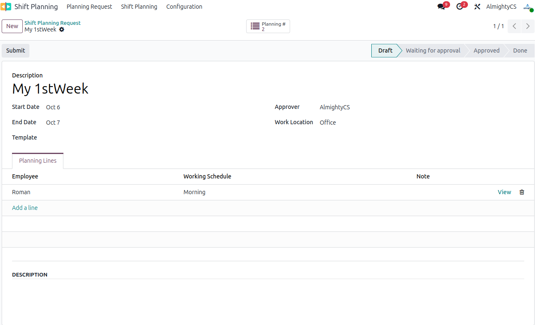Image resolution: width=535 pixels, height=325 pixels.
Task: Click the Shift Planning app logo icon
Action: (6, 7)
